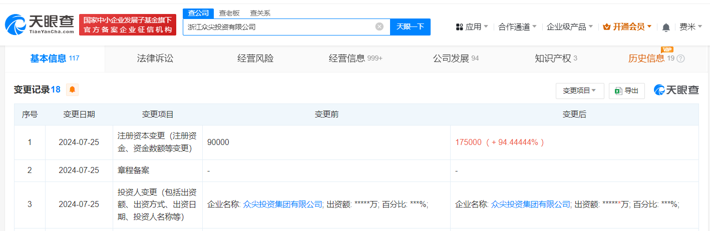
Task: Open the 费米 user account menu
Action: (x=690, y=27)
